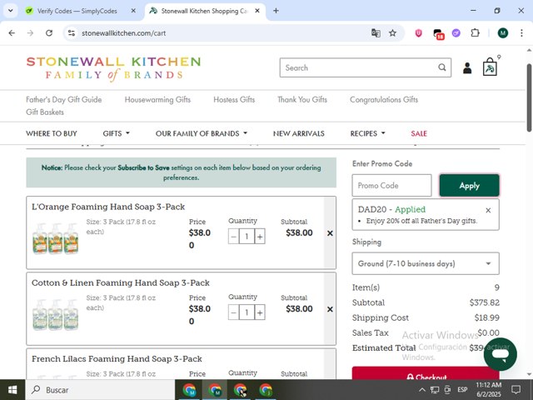Close the Stonewall Kitchen Shopping Cart tab
This screenshot has height=400, width=533.
click(257, 11)
